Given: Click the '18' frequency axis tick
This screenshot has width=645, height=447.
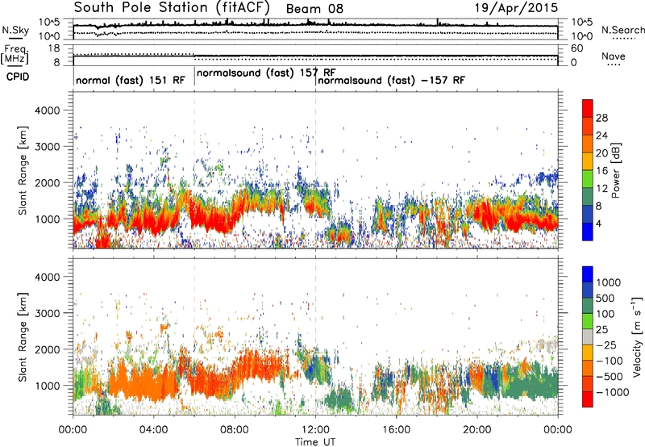Looking at the screenshot, I should tap(54, 48).
